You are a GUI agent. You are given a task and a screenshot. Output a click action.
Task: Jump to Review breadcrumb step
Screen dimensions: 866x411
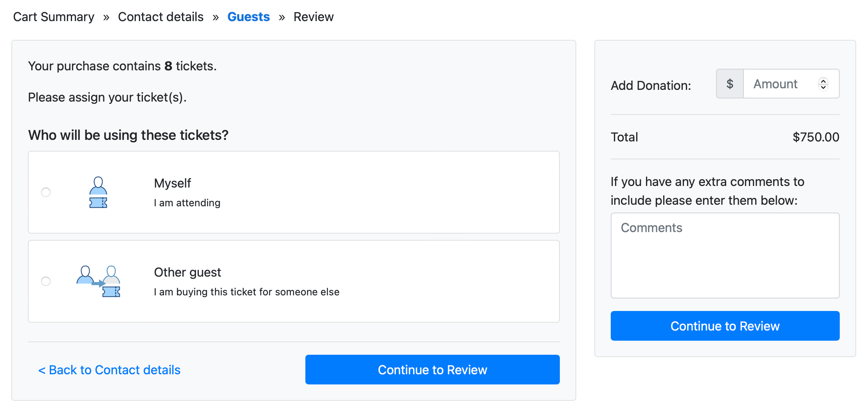[313, 17]
